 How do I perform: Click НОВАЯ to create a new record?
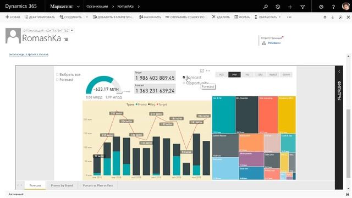(x=13, y=17)
